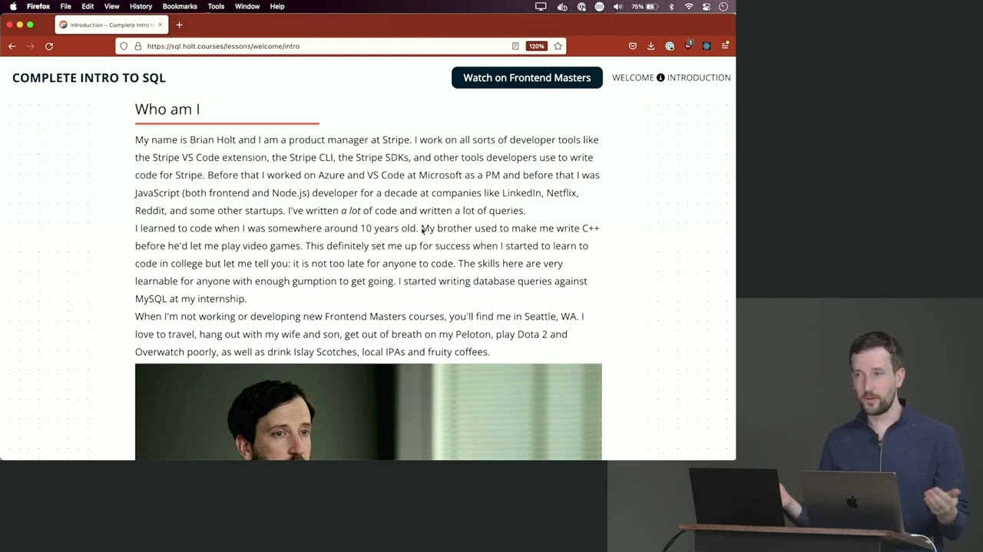
Task: Click the instructor photo thumbnail
Action: pos(369,412)
